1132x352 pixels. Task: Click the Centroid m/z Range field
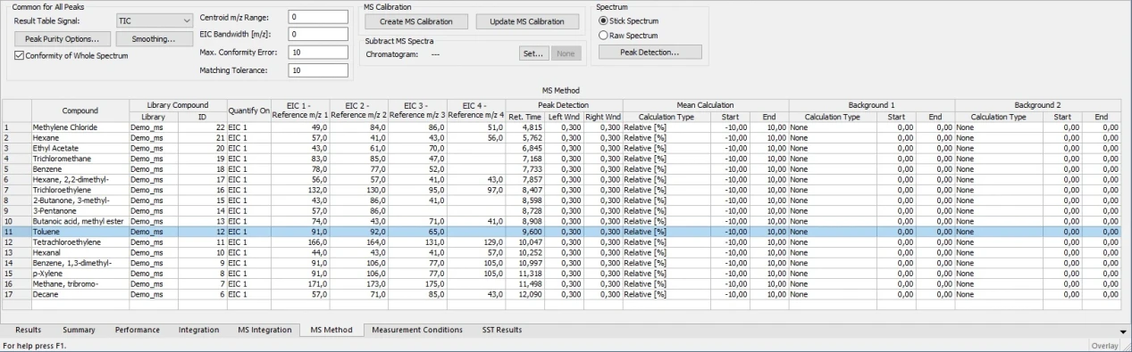[x=317, y=17]
